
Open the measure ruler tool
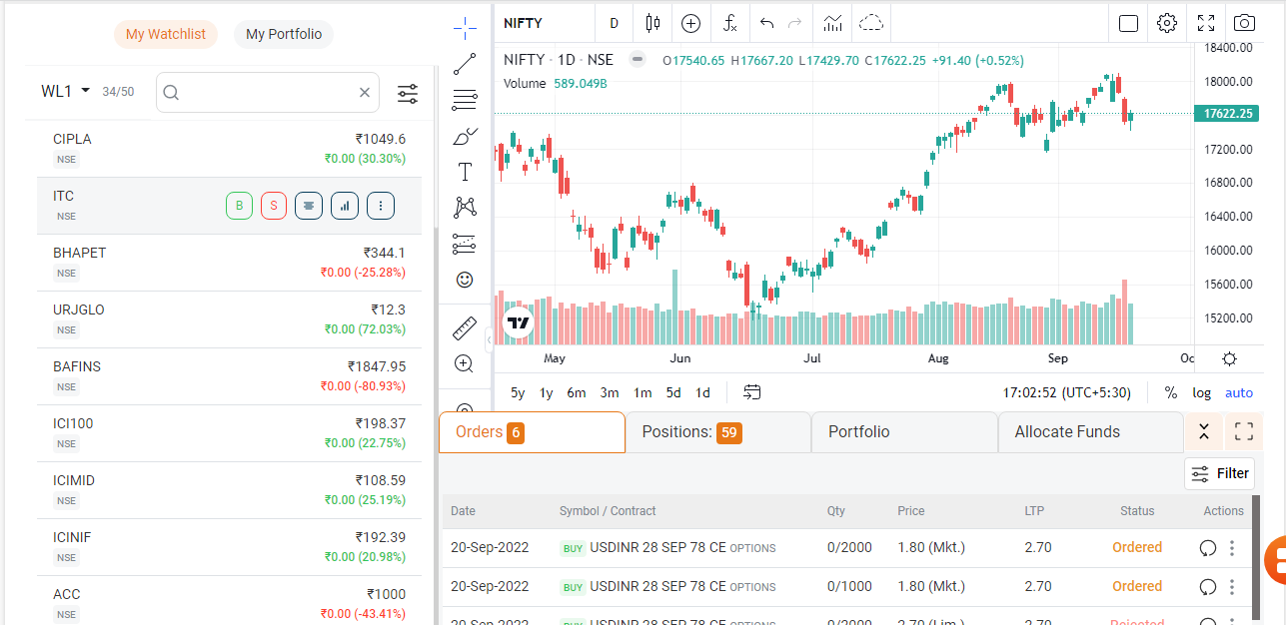click(x=465, y=327)
